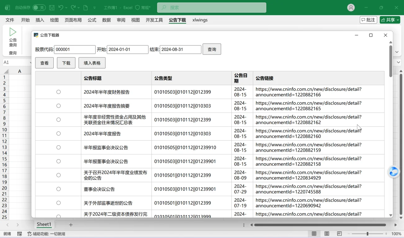Select radio for 半年报监事会决议公告

point(58,148)
